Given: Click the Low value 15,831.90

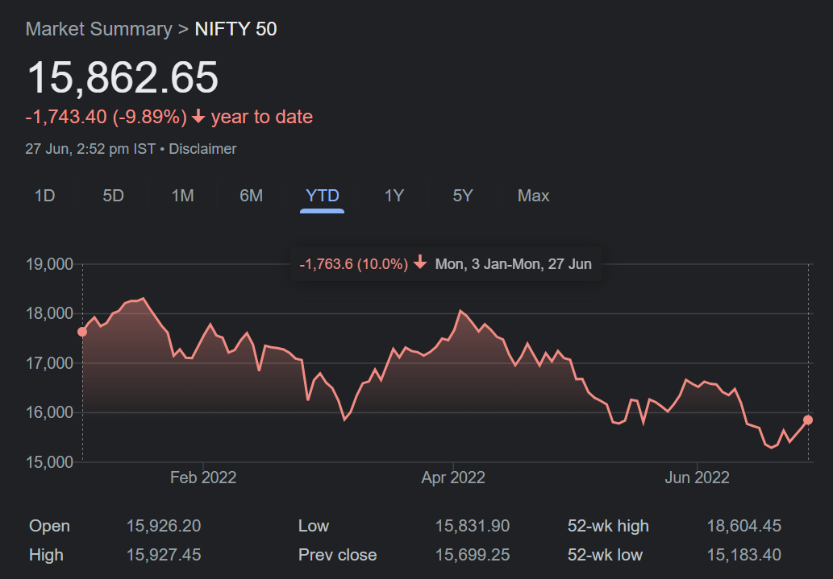Looking at the screenshot, I should tap(473, 526).
